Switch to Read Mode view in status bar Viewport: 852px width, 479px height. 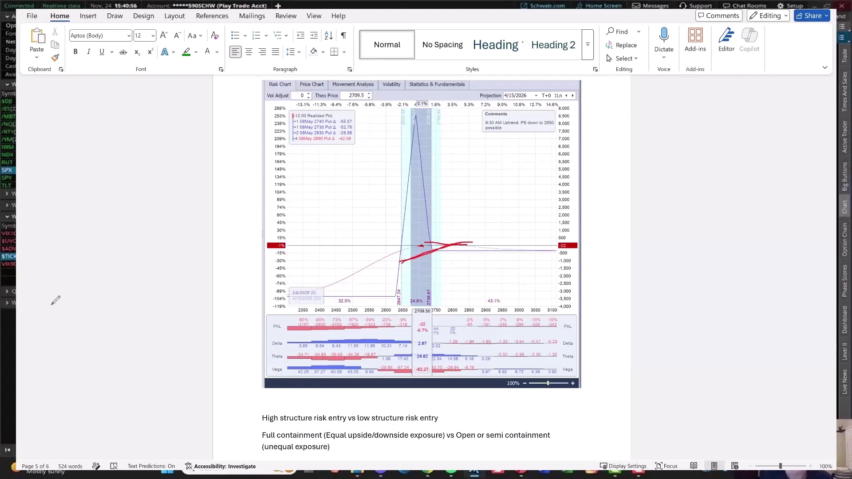coord(694,466)
